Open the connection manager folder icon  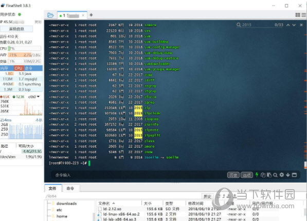pos(50,15)
